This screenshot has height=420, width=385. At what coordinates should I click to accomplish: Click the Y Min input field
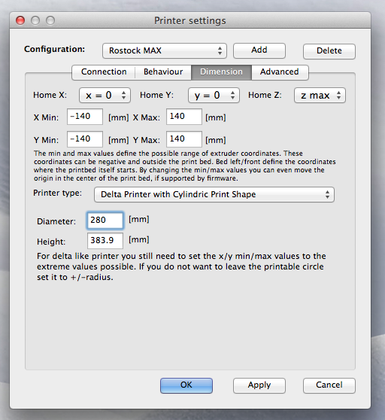(x=85, y=139)
